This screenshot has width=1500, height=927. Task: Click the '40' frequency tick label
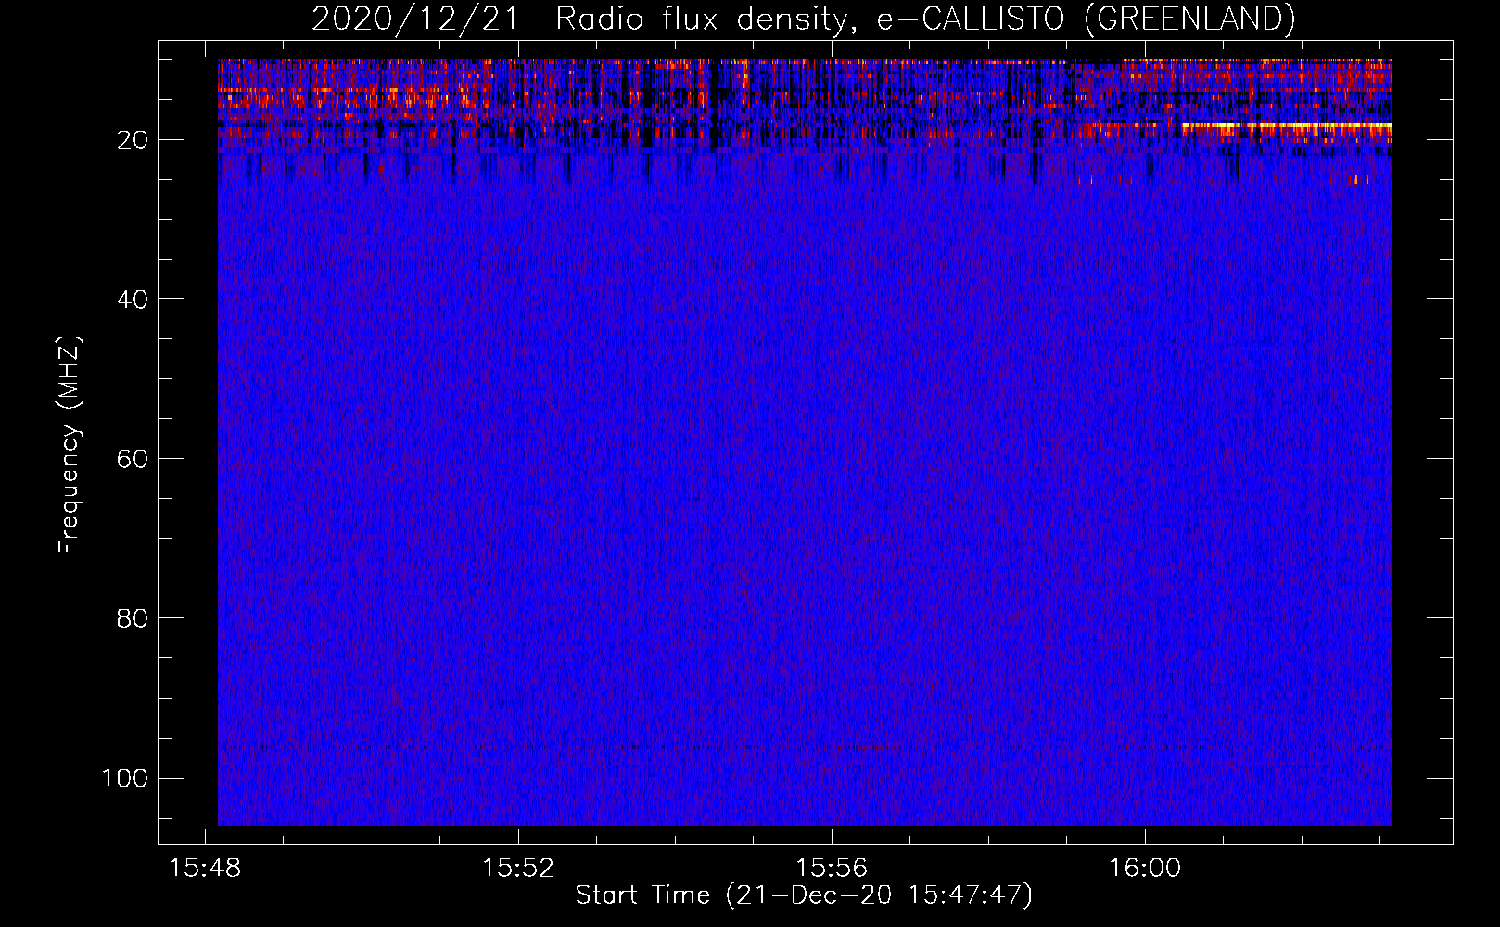pyautogui.click(x=133, y=299)
